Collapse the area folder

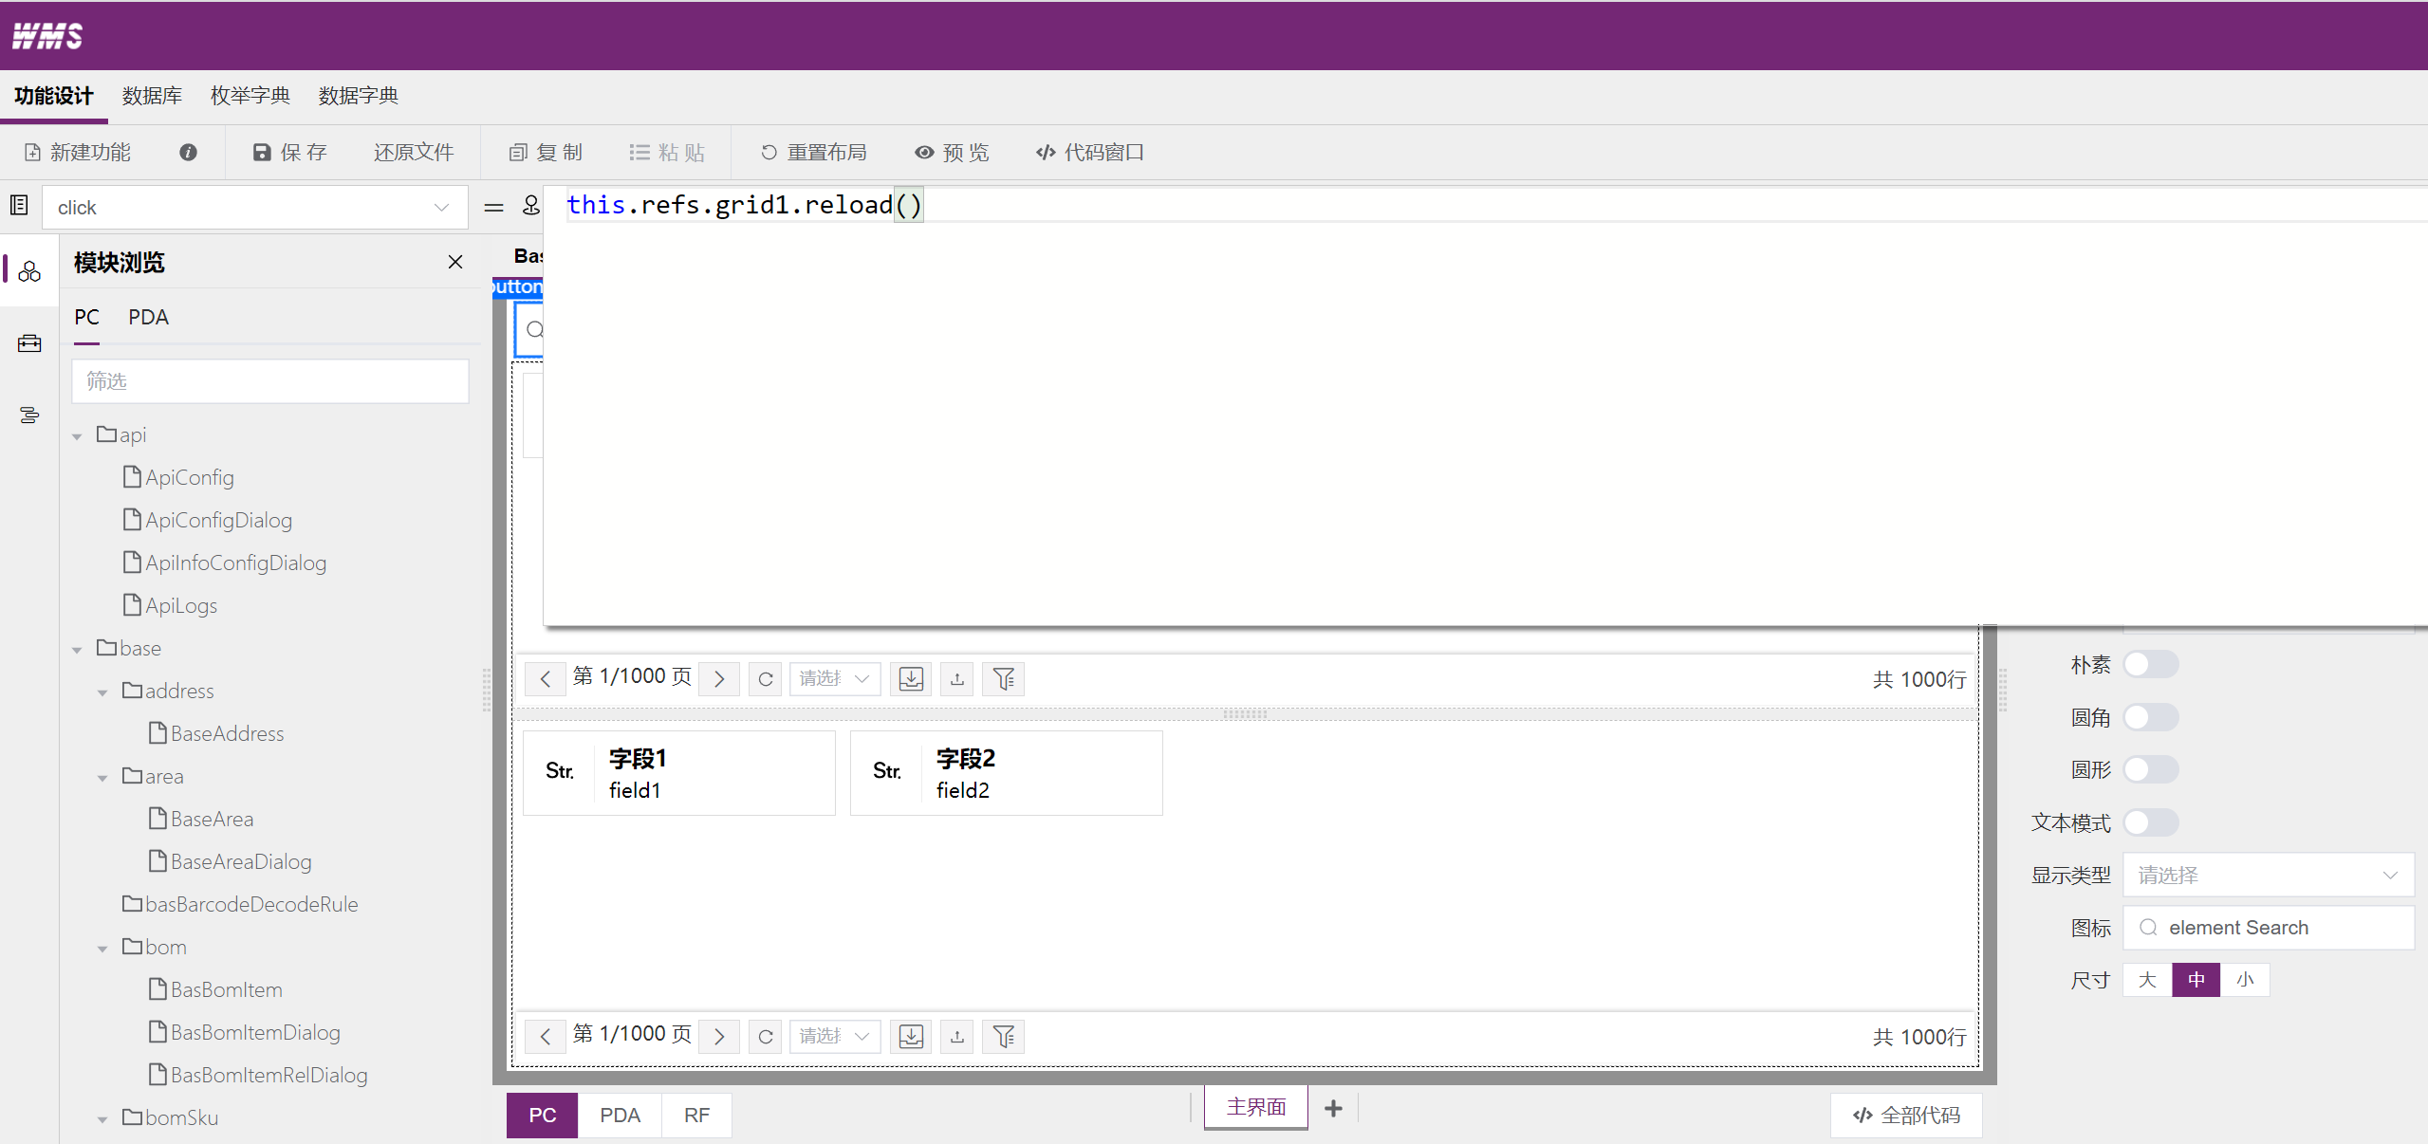coord(102,778)
